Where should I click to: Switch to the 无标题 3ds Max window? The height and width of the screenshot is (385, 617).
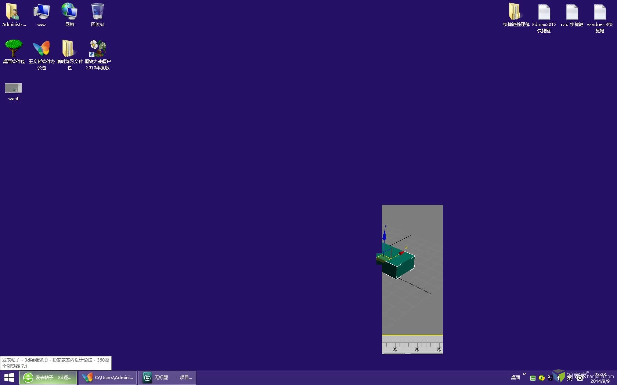tap(167, 377)
